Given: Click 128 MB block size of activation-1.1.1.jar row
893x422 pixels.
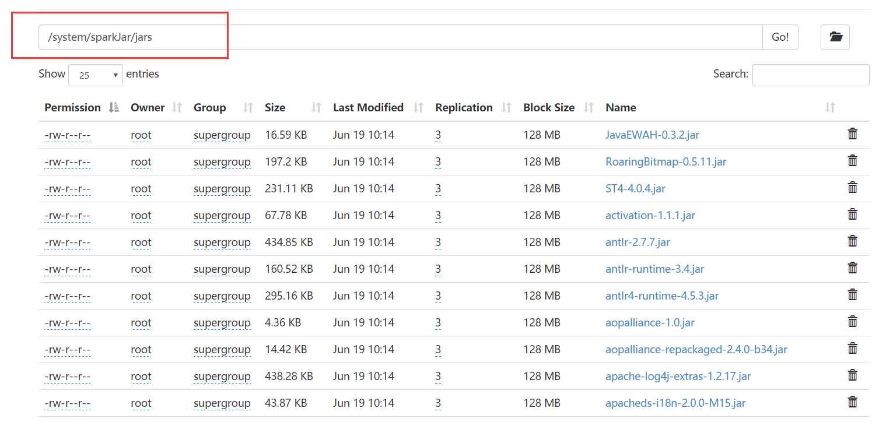Looking at the screenshot, I should click(x=542, y=216).
